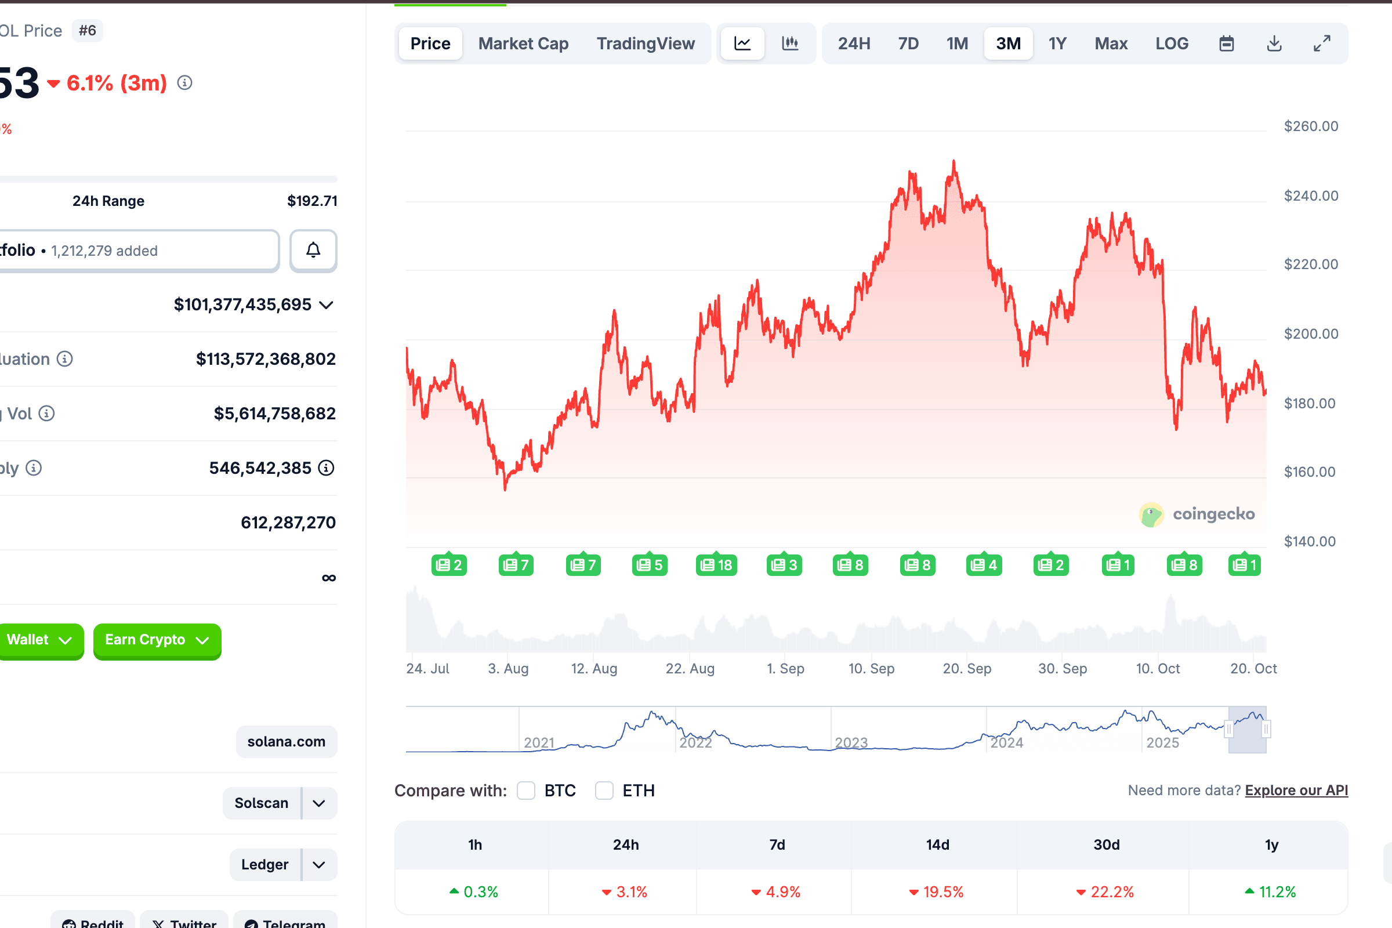
Task: Click the download chart data icon
Action: pos(1274,43)
